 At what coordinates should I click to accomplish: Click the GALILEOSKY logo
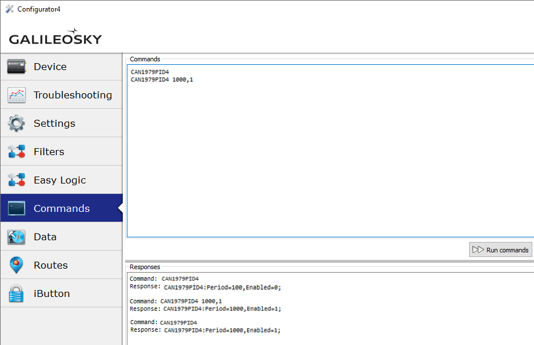coord(56,38)
